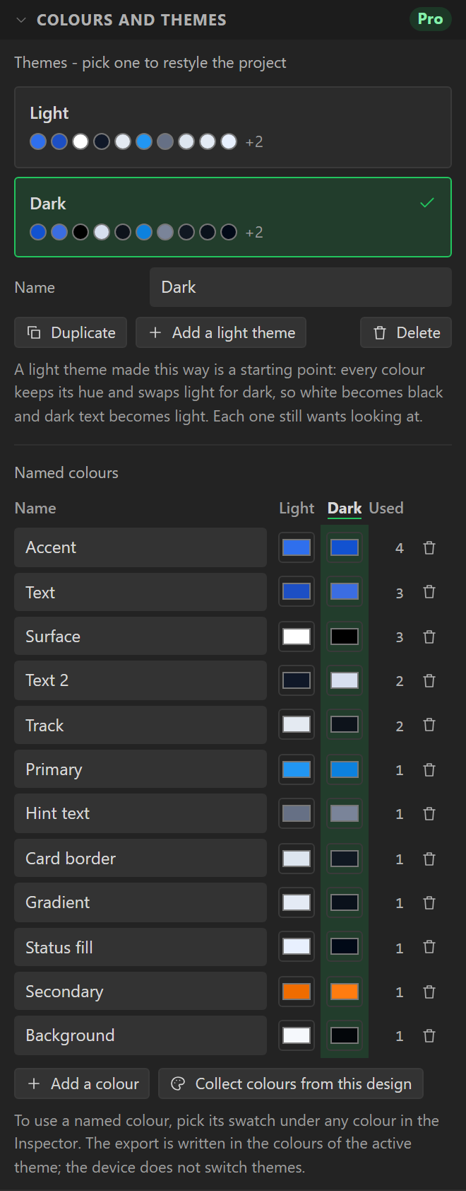The height and width of the screenshot is (1191, 466).
Task: Rename the Accent colour name field
Action: coord(141,547)
